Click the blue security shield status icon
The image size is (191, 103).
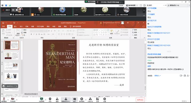pos(6,5)
